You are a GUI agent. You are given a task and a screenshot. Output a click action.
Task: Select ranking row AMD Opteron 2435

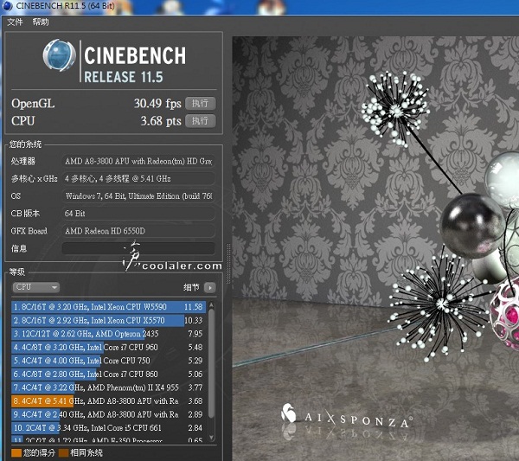point(108,334)
